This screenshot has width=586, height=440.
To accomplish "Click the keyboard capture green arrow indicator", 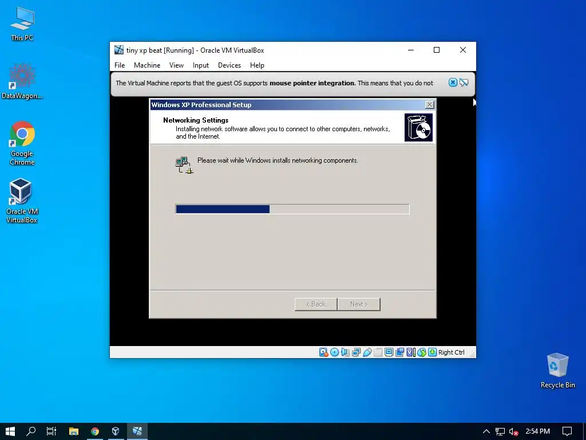I will (433, 352).
